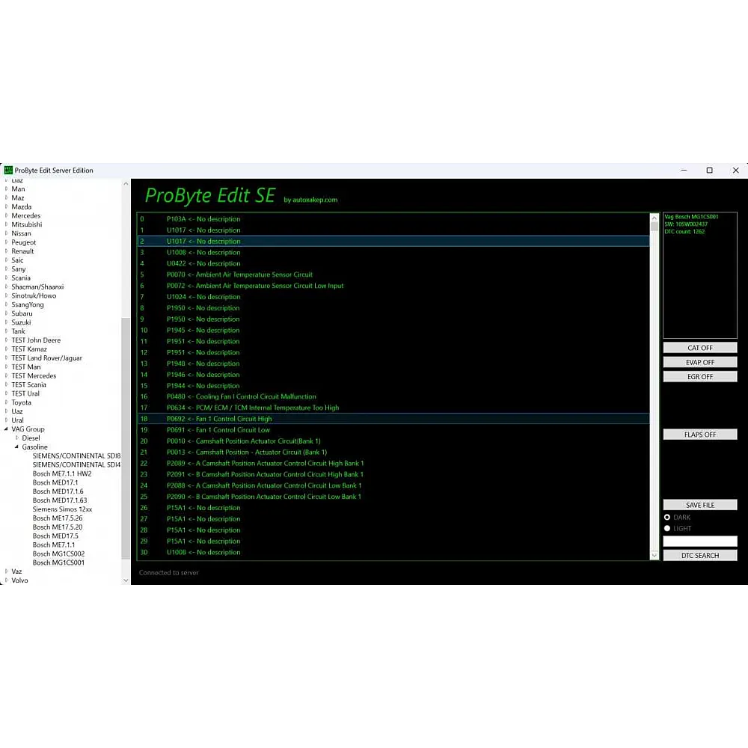
Task: Select Bosch MG1CS001 in the tree
Action: click(x=58, y=562)
